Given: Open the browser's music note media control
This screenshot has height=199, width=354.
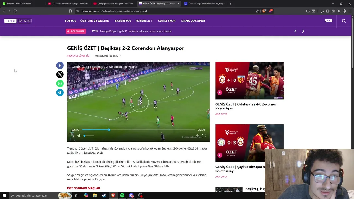Looking at the screenshot, I should pyautogui.click(x=322, y=11).
